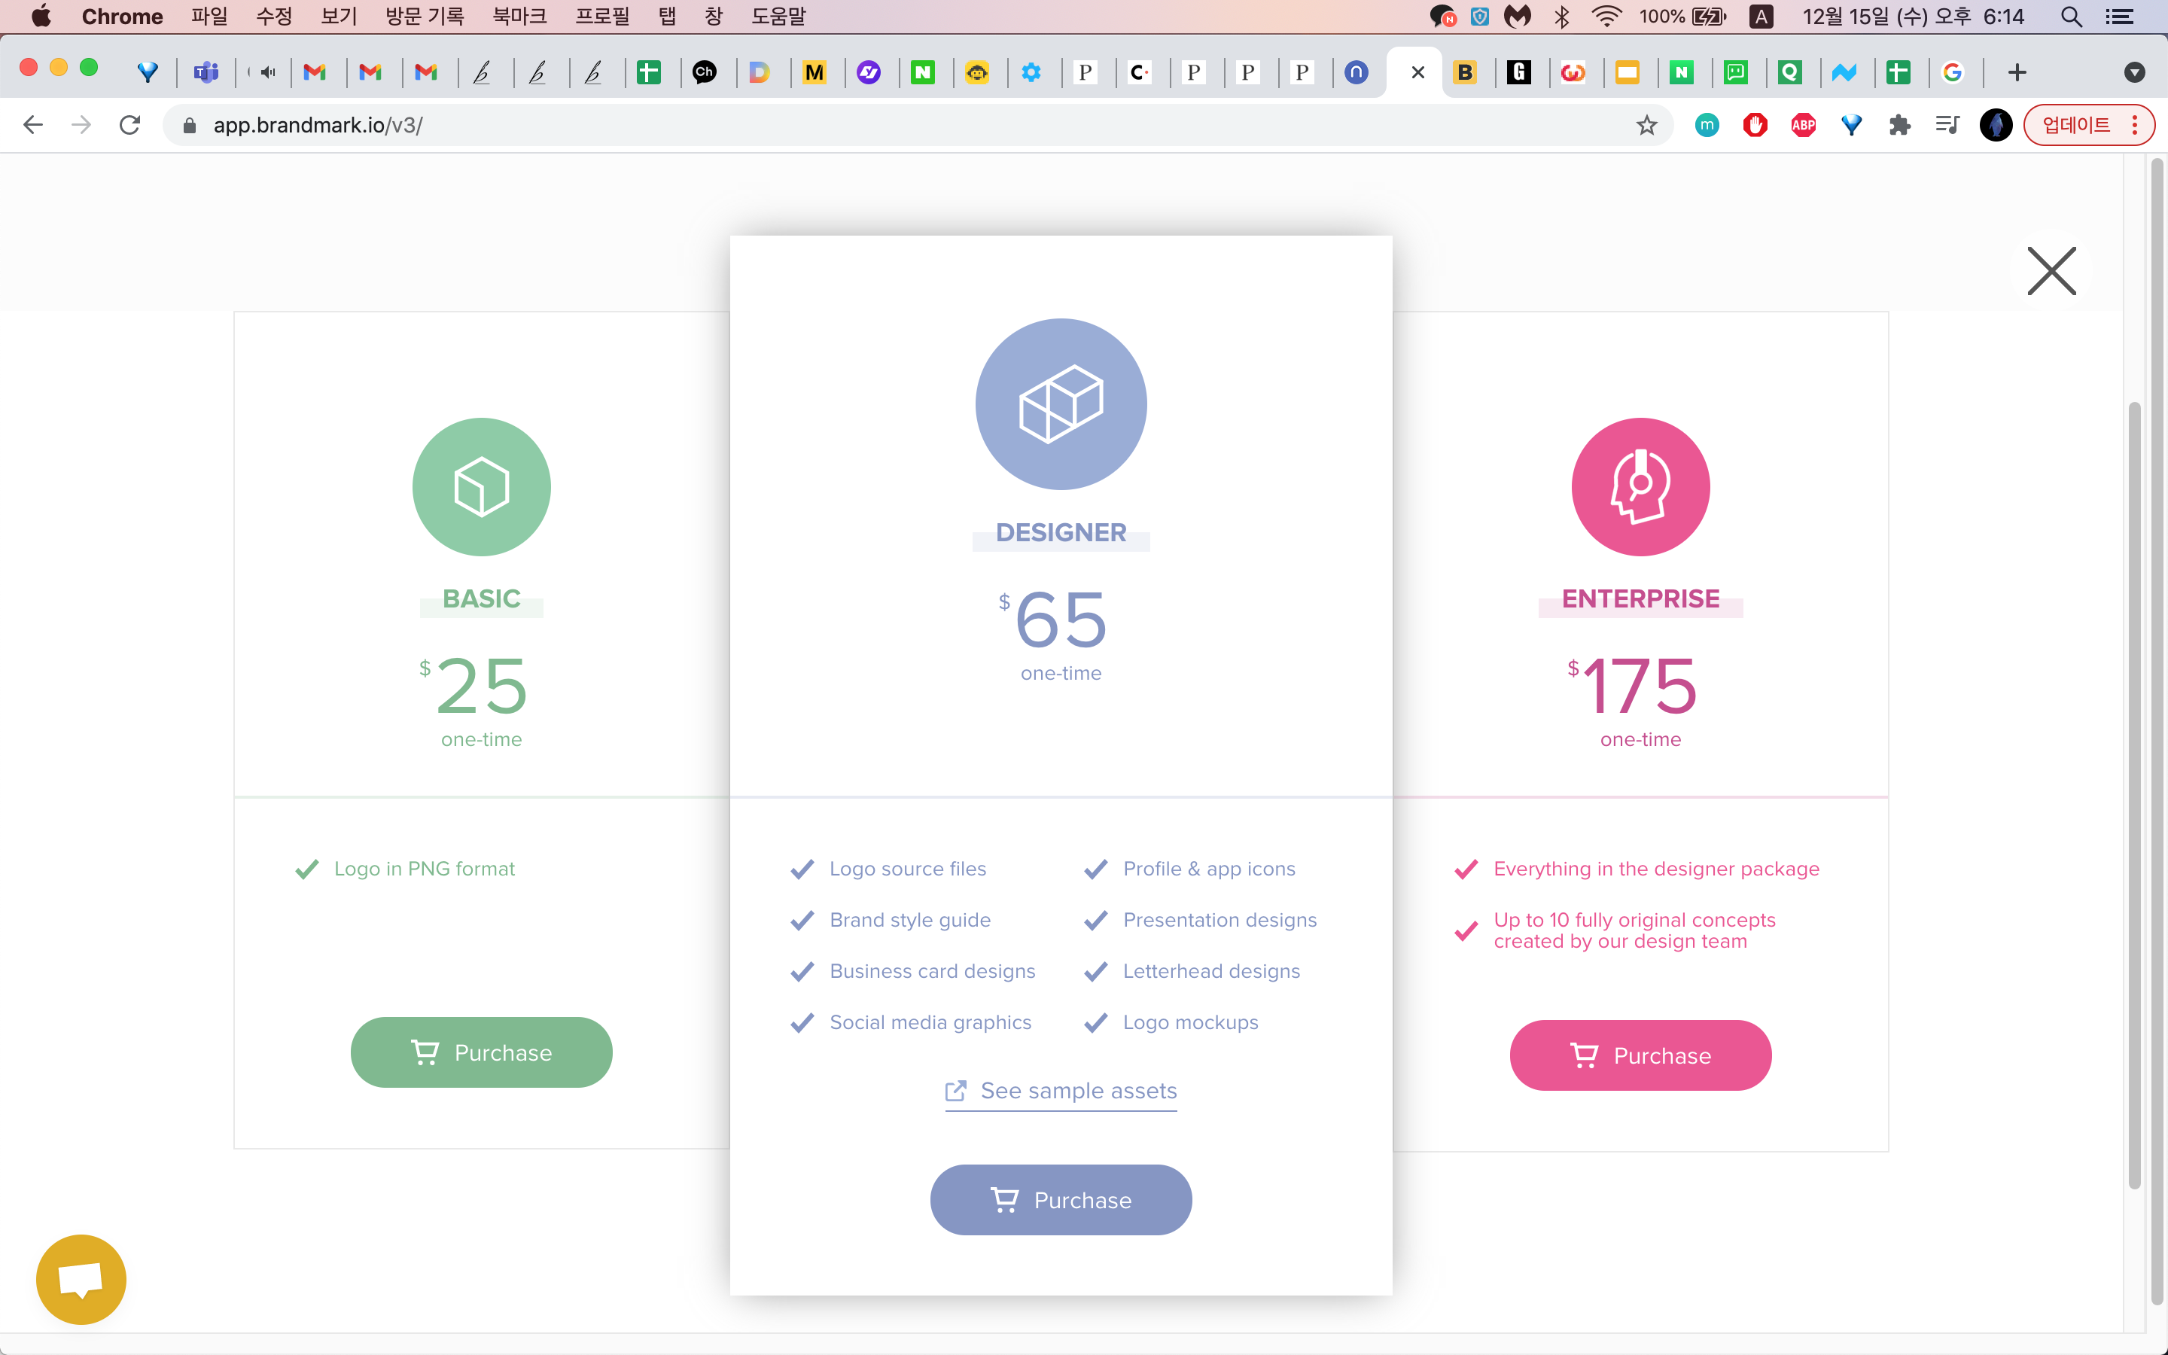
Task: Click the Designer plan boxes icon
Action: (1061, 404)
